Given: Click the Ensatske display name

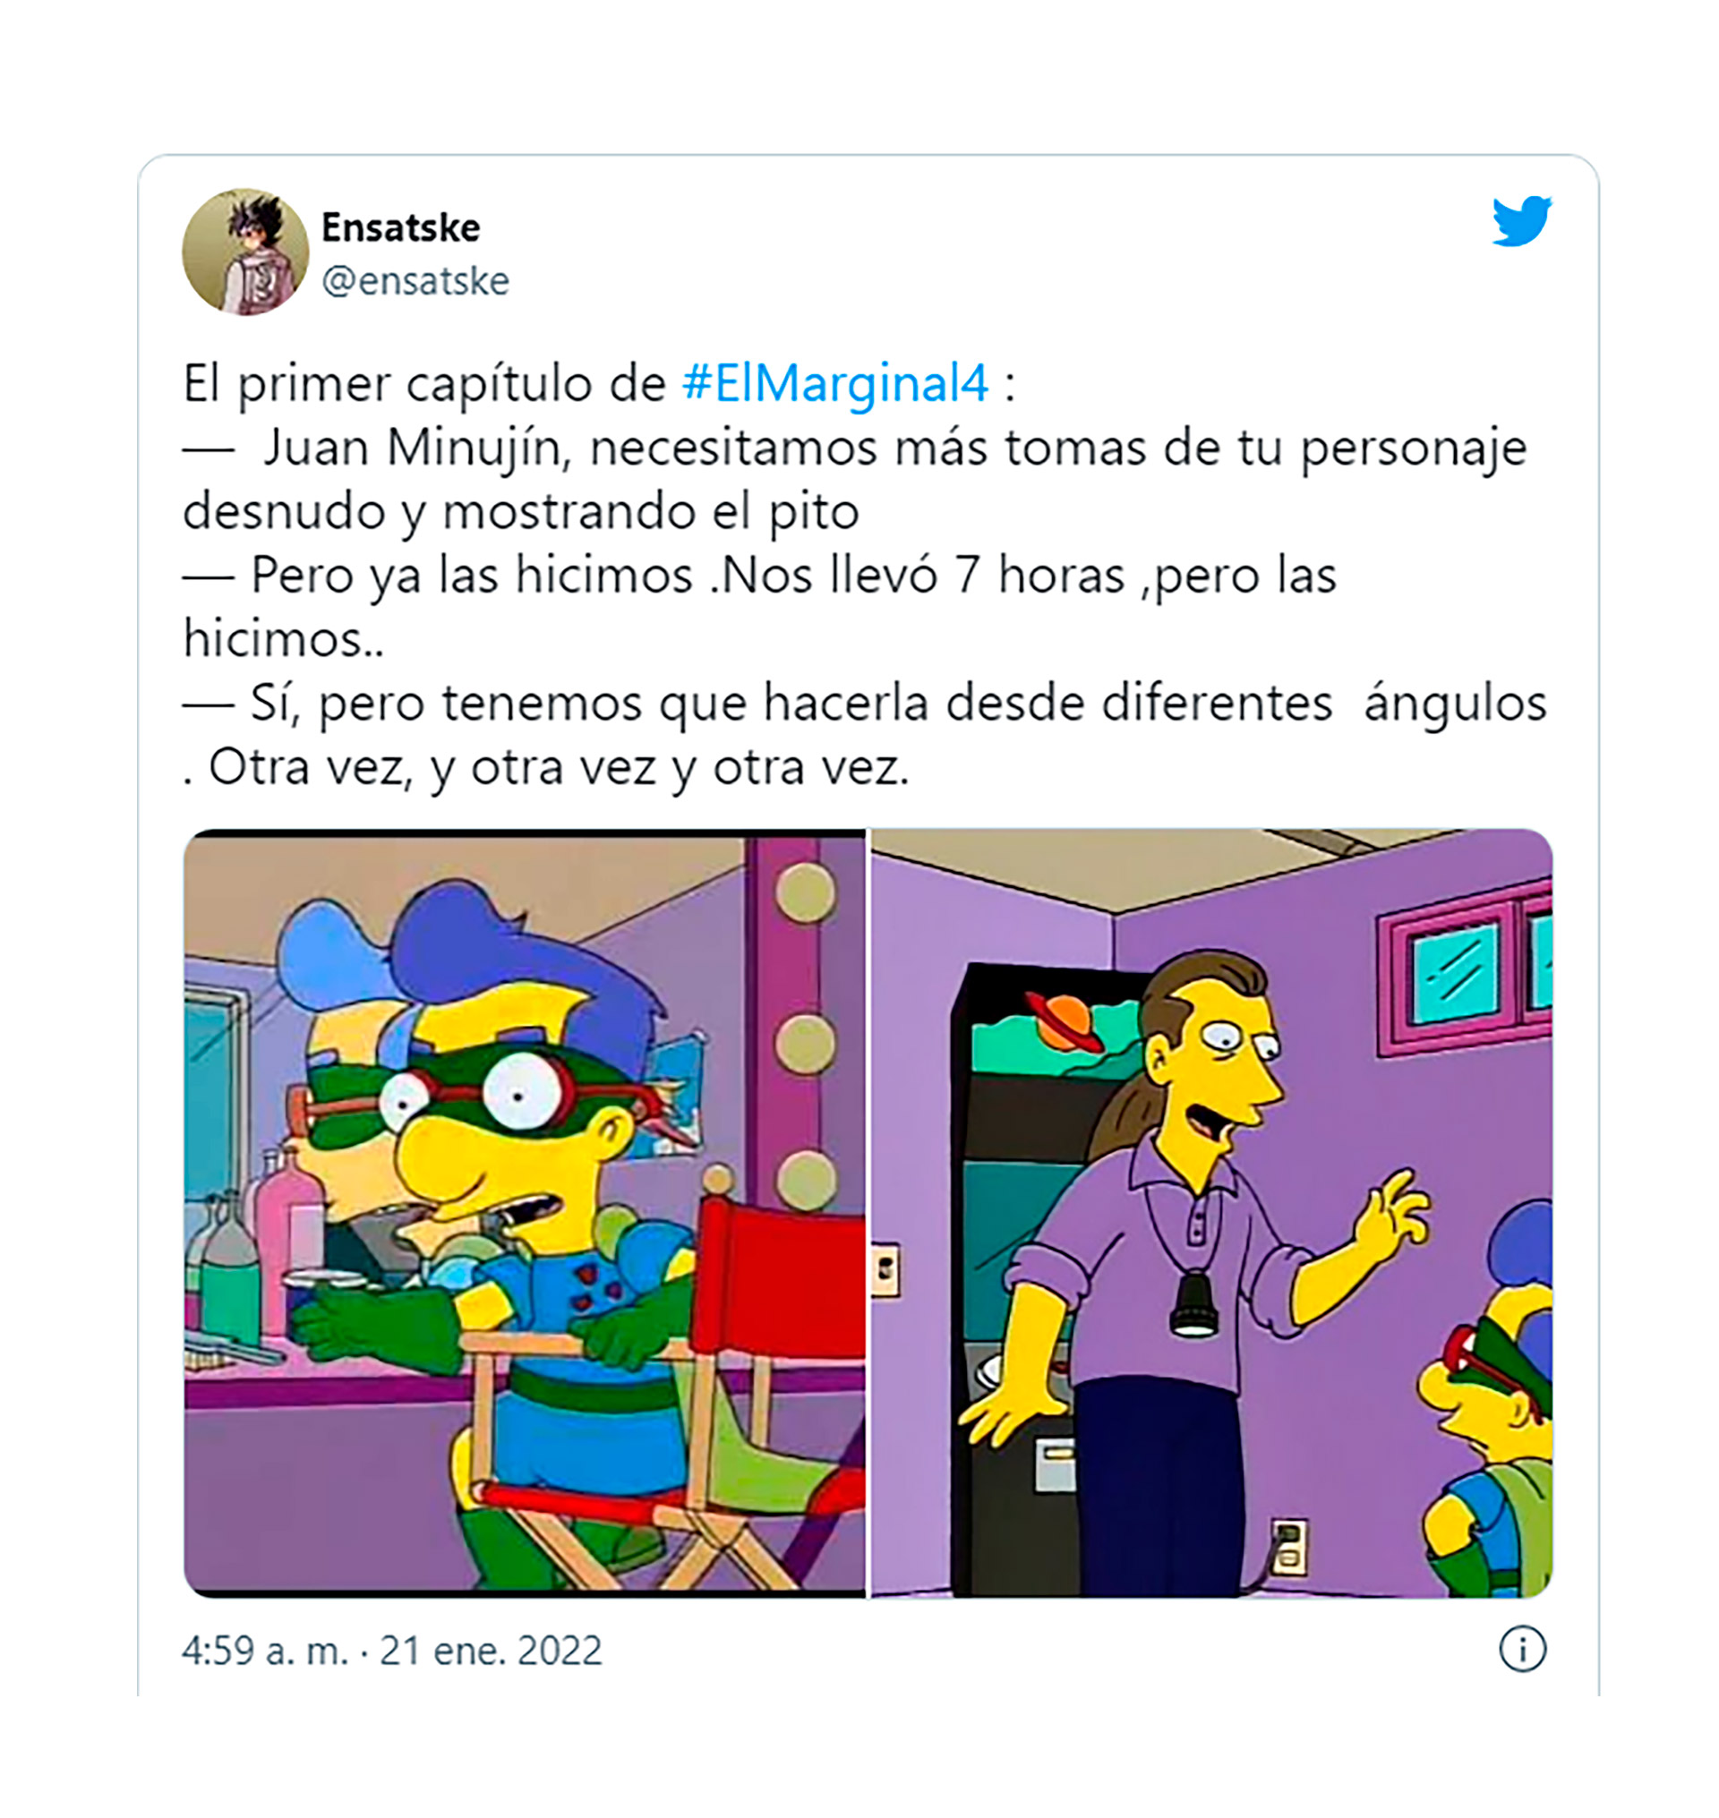Looking at the screenshot, I should tap(400, 227).
